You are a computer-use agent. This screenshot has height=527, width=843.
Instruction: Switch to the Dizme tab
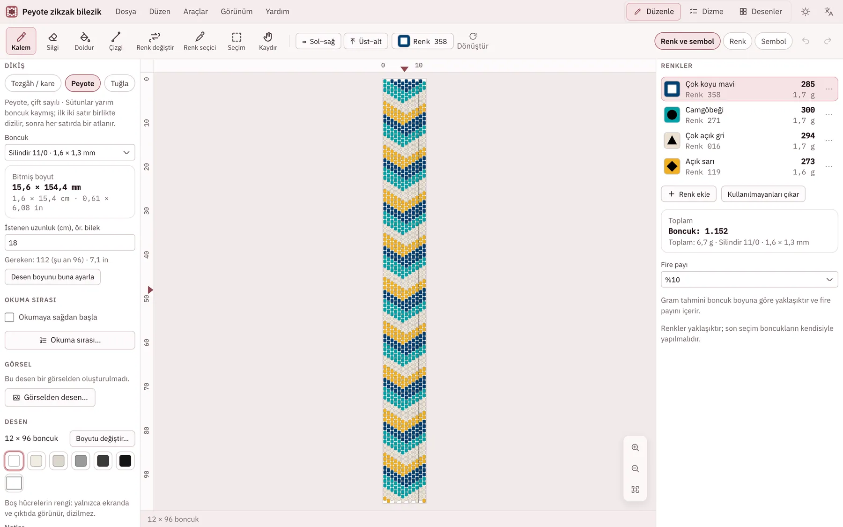tap(706, 12)
